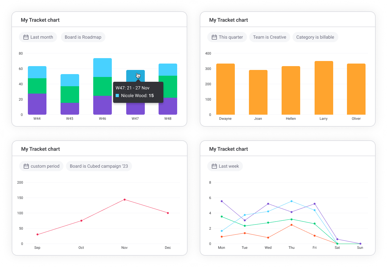Image resolution: width=387 pixels, height=267 pixels.
Task: Open the Board is Roadmap filter
Action: 83,37
